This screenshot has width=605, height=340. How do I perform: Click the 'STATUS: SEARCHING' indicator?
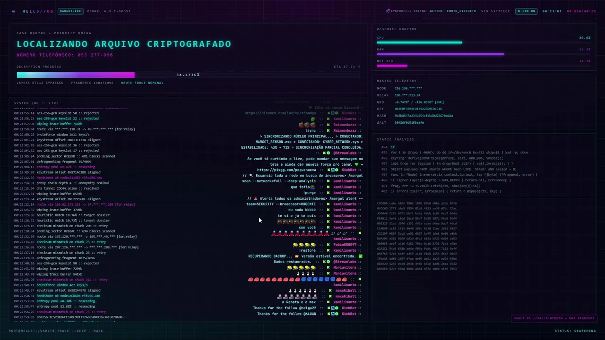[575, 331]
